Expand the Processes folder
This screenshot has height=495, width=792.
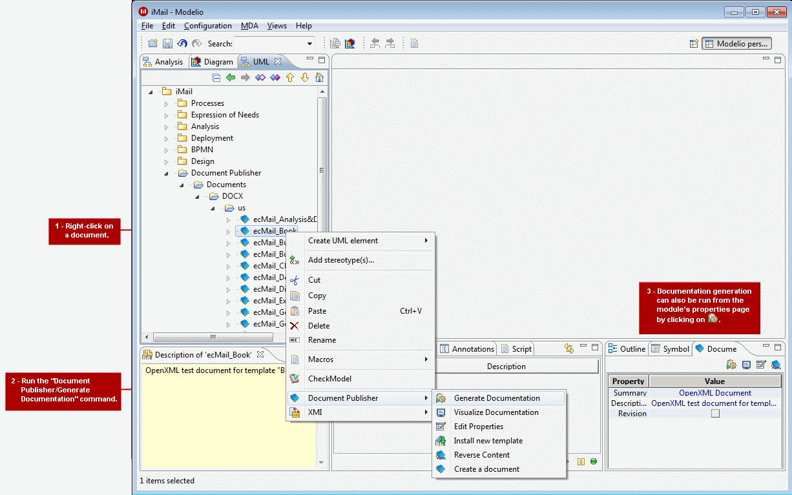tap(166, 103)
